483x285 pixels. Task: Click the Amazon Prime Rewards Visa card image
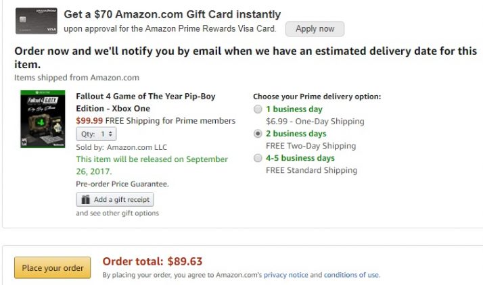tap(36, 21)
